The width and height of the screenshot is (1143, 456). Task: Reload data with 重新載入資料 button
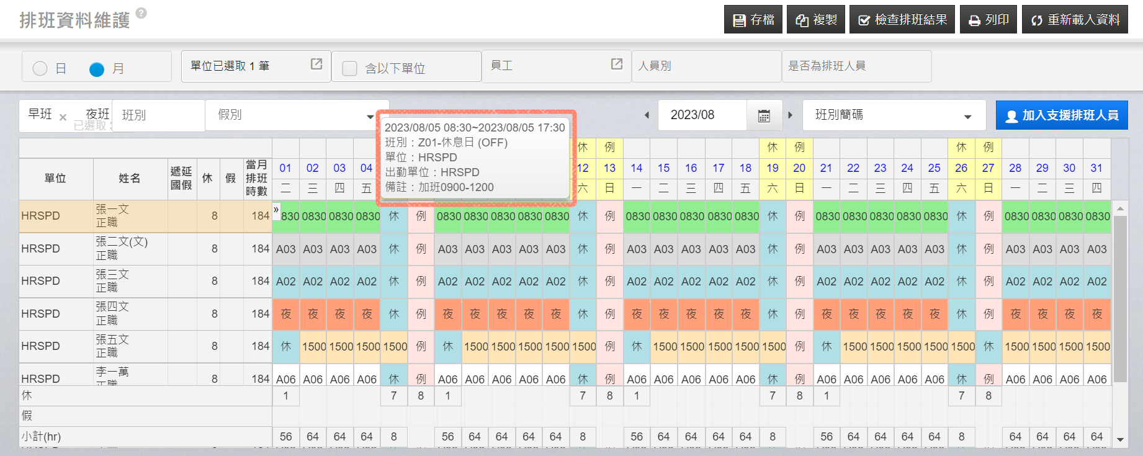(1075, 20)
